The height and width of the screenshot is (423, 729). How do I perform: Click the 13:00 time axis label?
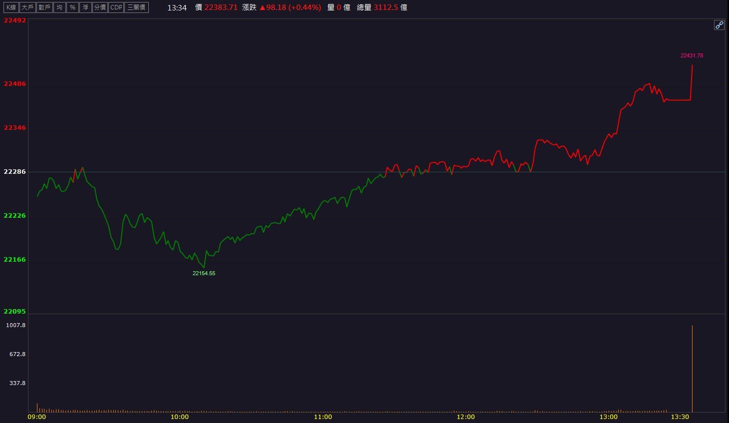tap(609, 417)
